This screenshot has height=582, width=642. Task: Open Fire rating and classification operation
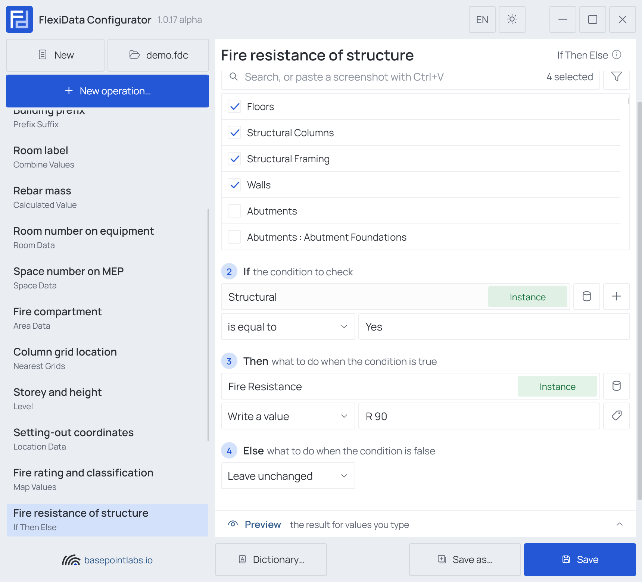click(107, 479)
